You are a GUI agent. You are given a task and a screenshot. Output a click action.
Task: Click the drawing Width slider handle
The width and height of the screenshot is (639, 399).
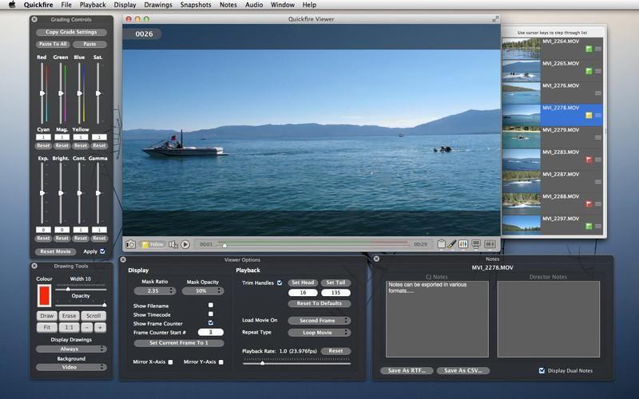click(x=68, y=289)
